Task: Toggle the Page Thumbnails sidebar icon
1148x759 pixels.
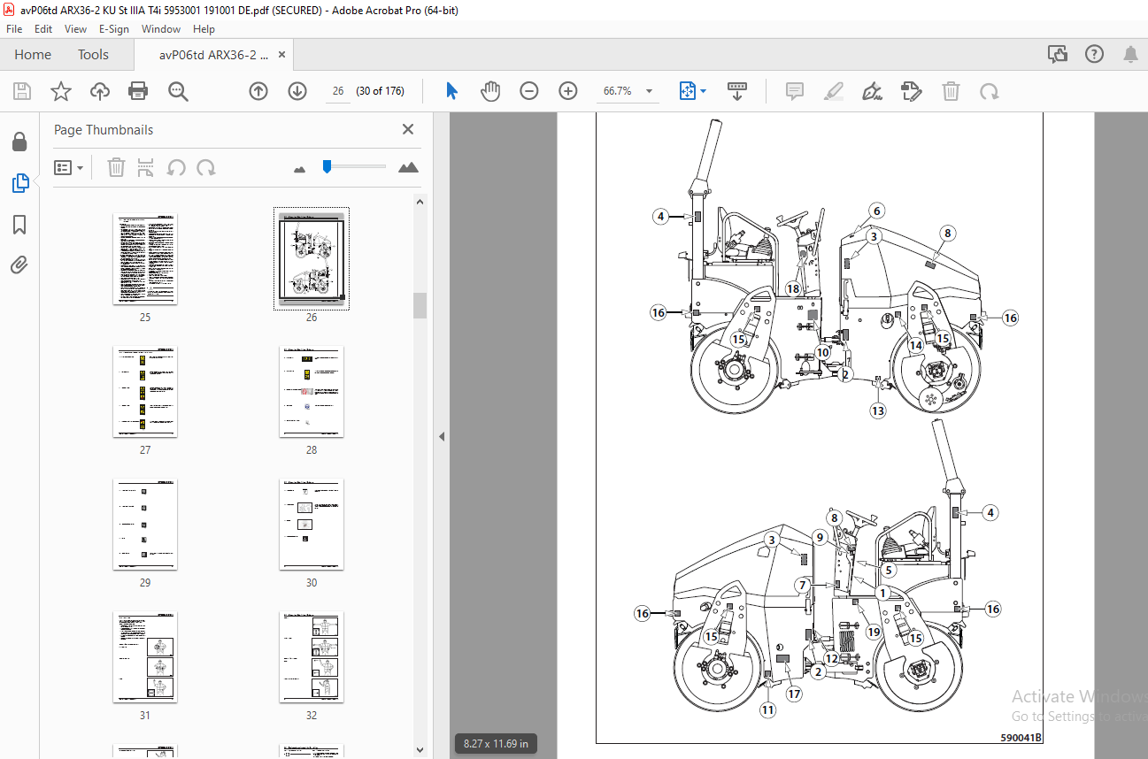Action: point(19,183)
